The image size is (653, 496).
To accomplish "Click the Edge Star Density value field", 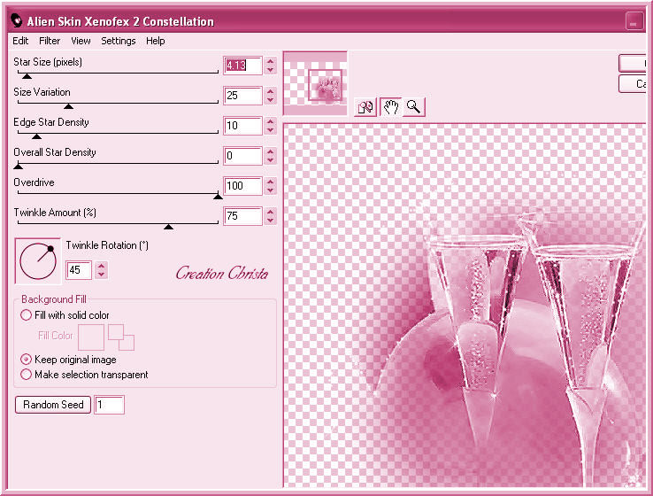I will 242,126.
